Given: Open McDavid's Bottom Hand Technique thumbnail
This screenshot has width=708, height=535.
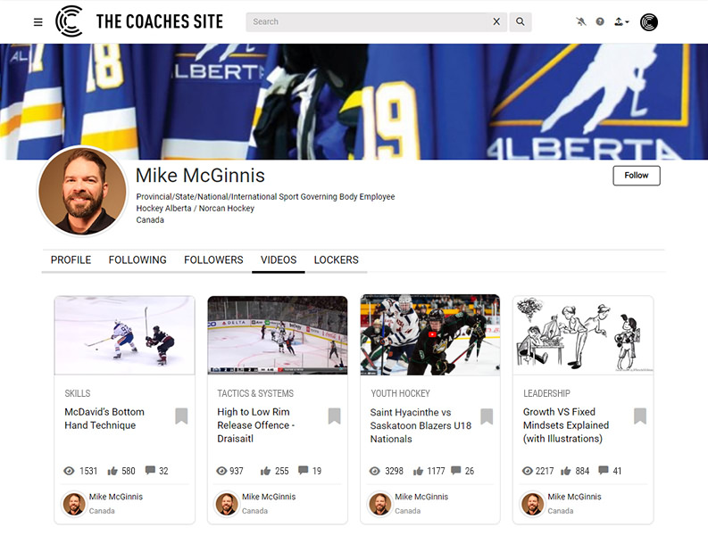Looking at the screenshot, I should click(x=125, y=335).
